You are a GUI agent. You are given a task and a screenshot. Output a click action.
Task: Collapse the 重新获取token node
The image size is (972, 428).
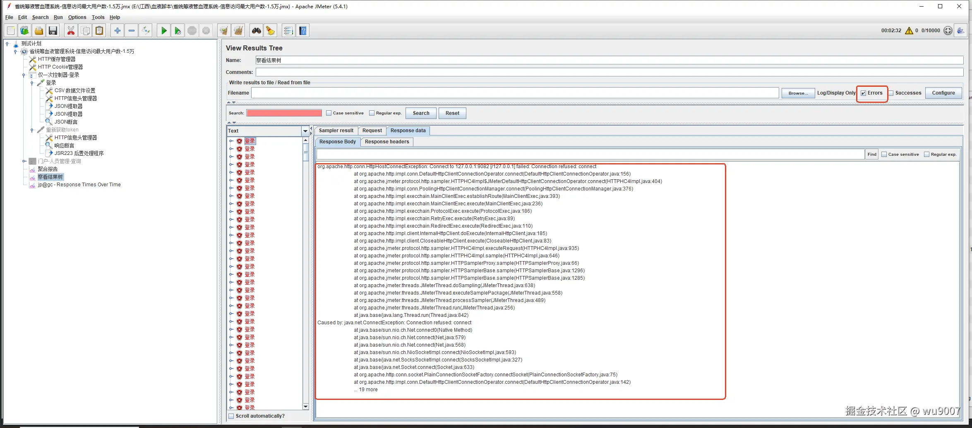coord(32,130)
